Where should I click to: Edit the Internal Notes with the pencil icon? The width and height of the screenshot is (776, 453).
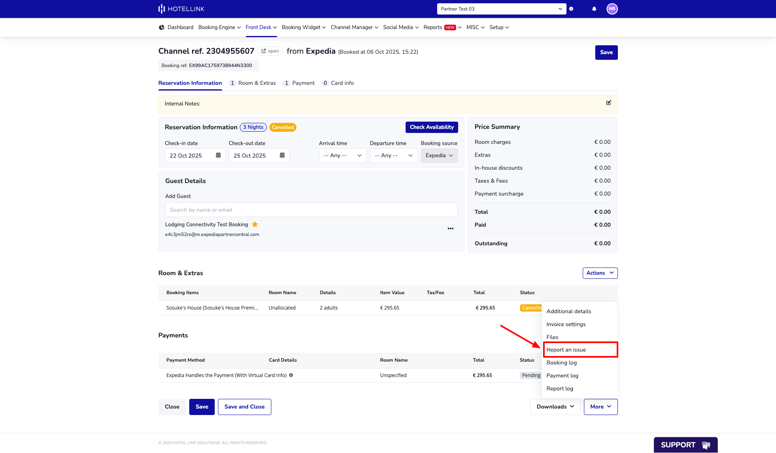608,103
